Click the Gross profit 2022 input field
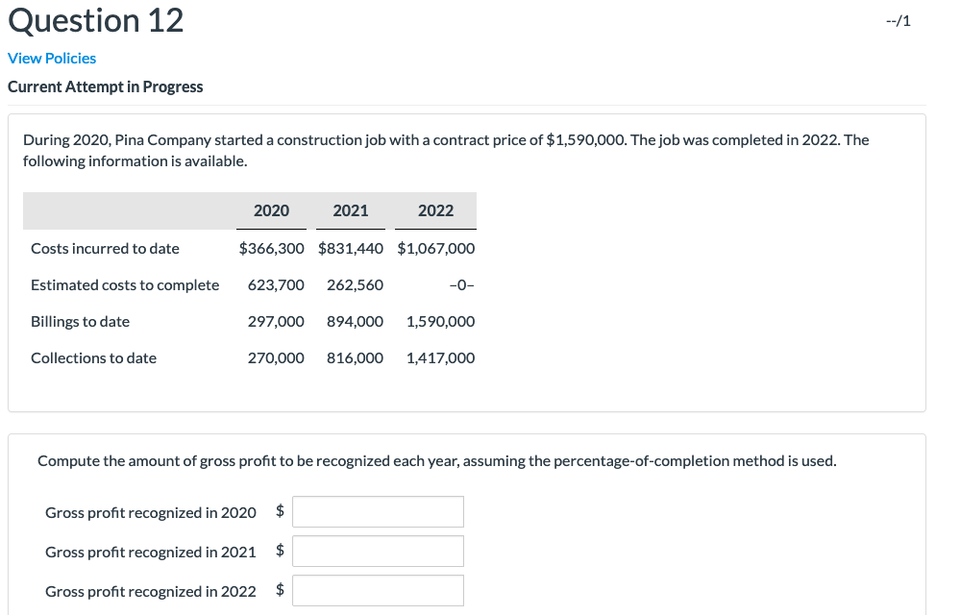960x615 pixels. pos(378,590)
